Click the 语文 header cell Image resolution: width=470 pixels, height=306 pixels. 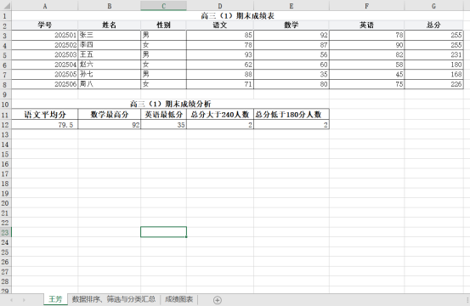tap(220, 25)
